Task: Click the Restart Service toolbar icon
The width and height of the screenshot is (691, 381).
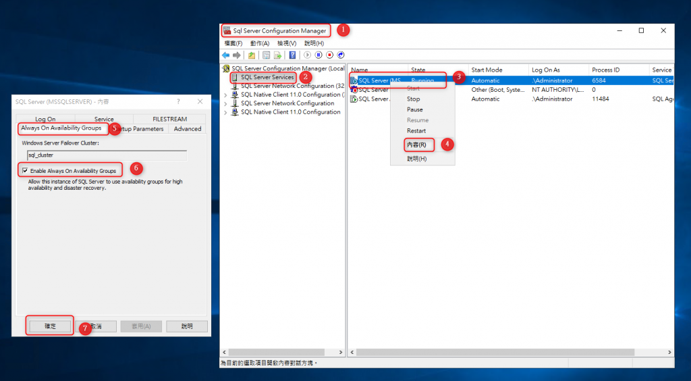Action: pyautogui.click(x=341, y=55)
